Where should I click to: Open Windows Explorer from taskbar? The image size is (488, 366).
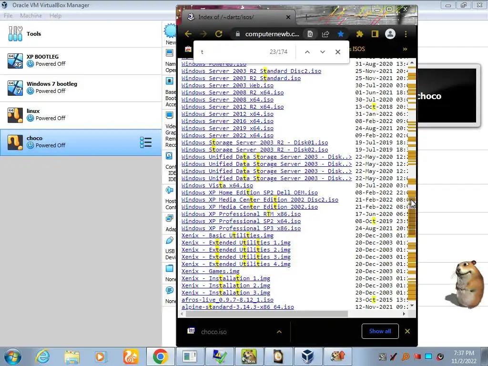(x=72, y=356)
